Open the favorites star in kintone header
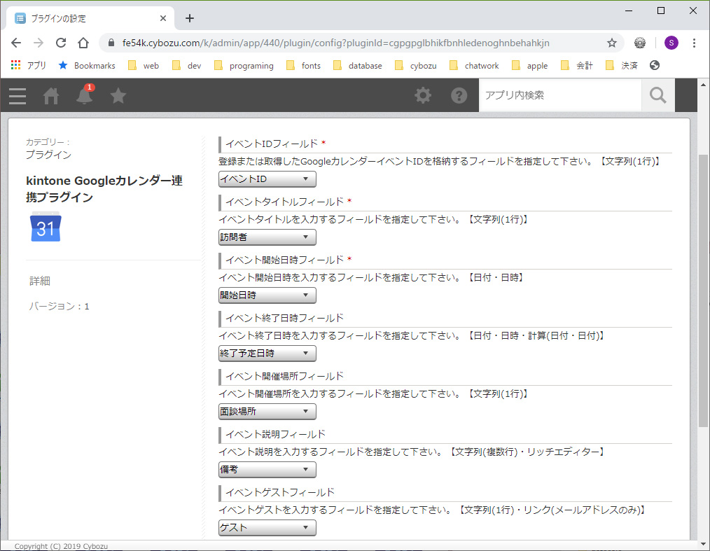This screenshot has width=710, height=551. coord(118,95)
